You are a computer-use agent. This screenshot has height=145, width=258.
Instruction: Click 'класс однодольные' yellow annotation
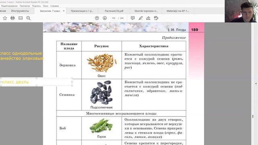click(x=21, y=54)
